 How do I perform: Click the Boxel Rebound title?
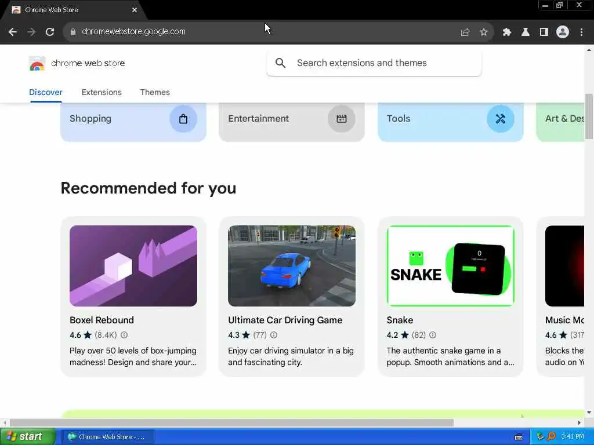click(x=102, y=320)
